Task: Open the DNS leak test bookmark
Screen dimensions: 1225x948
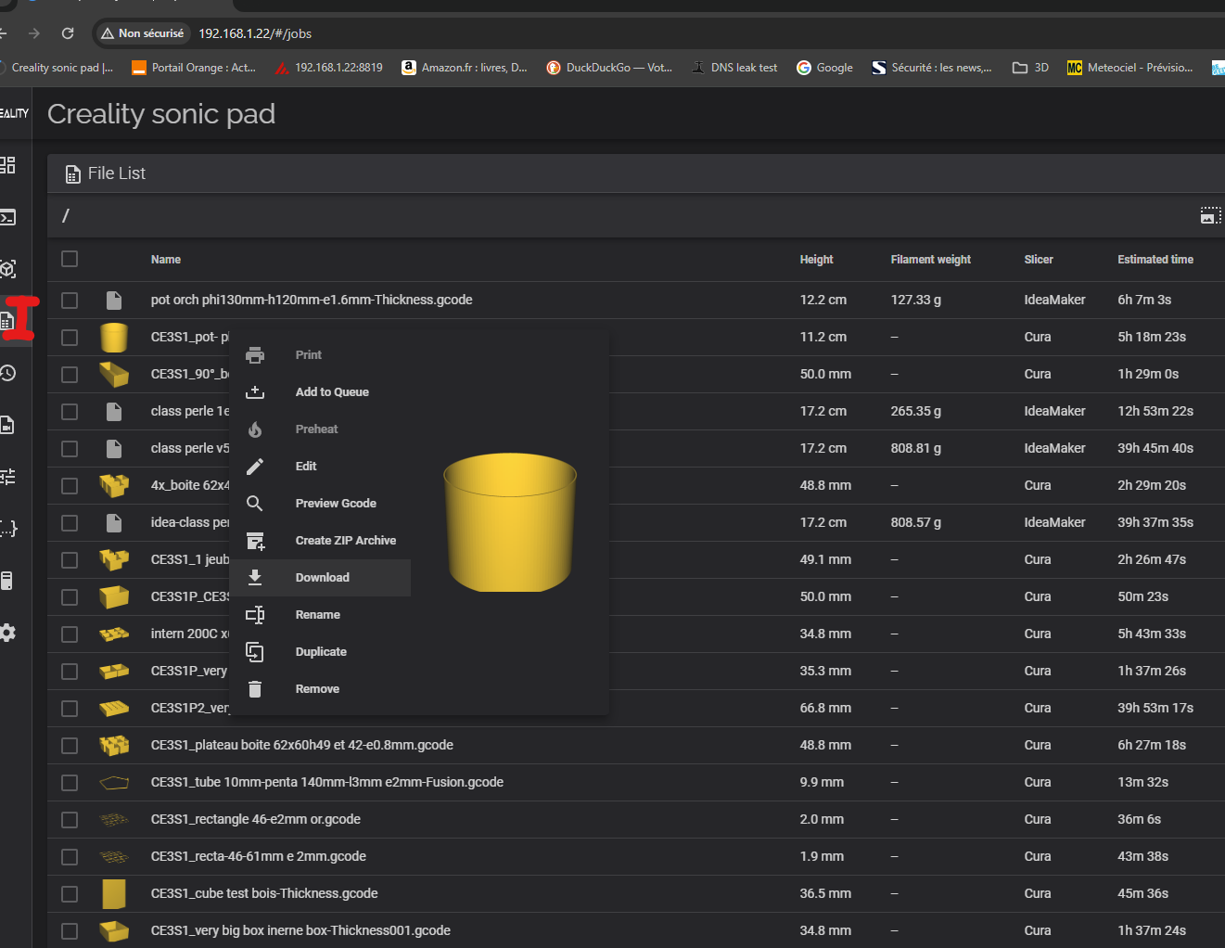Action: (734, 68)
